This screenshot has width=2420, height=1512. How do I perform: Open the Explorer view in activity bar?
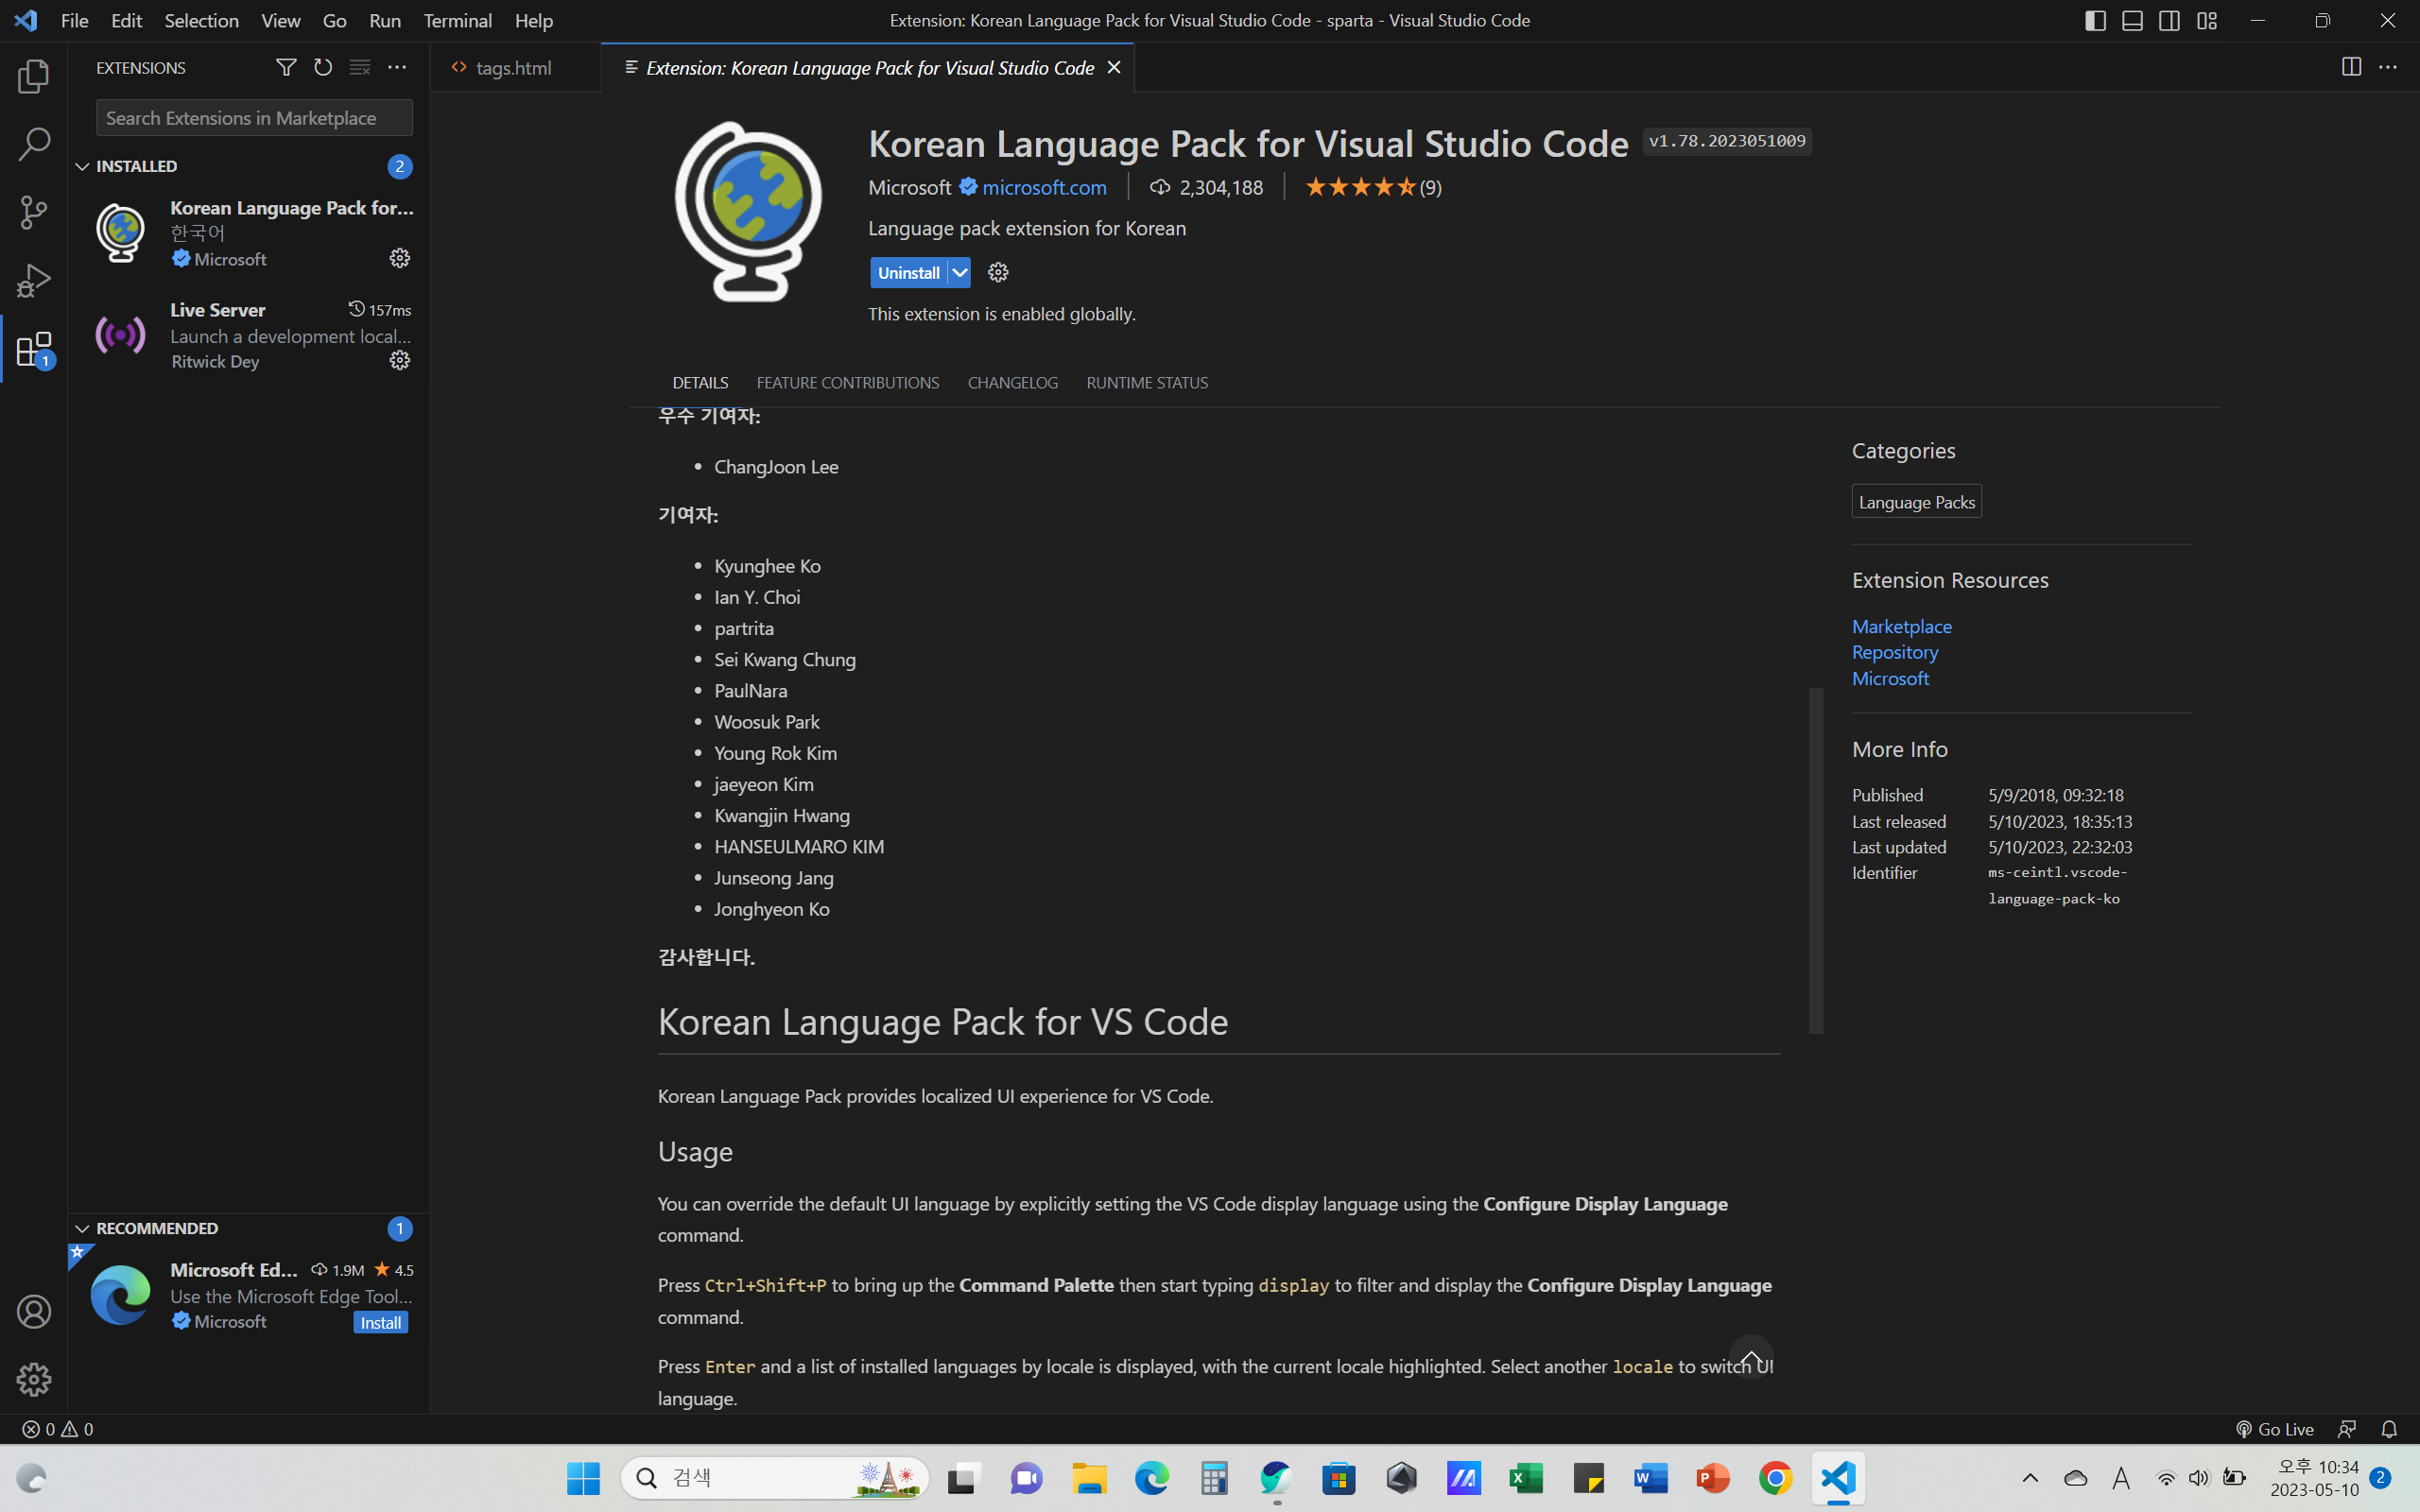(x=33, y=76)
